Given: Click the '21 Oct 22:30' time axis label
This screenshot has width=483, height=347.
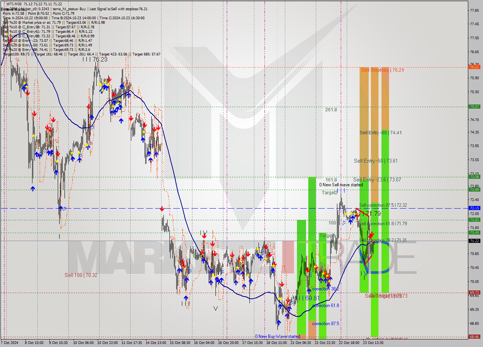Looking at the screenshot, I should click(325, 342).
